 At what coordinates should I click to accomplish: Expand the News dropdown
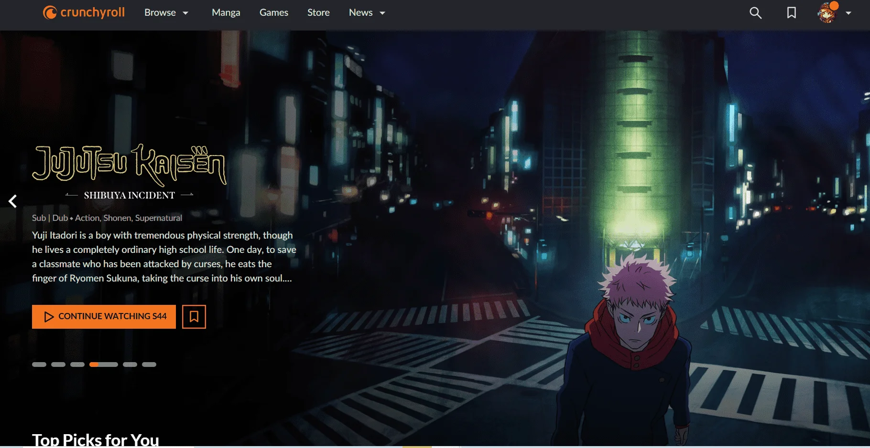point(367,13)
